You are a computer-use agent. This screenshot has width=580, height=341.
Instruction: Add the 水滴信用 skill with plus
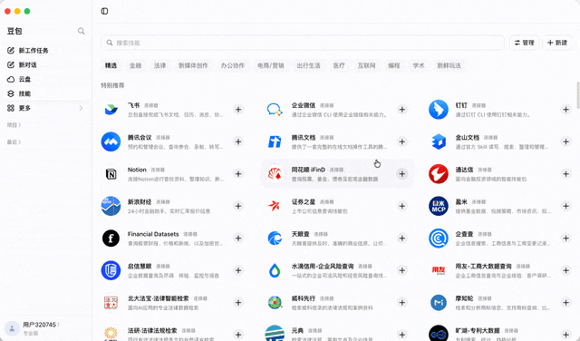point(402,270)
